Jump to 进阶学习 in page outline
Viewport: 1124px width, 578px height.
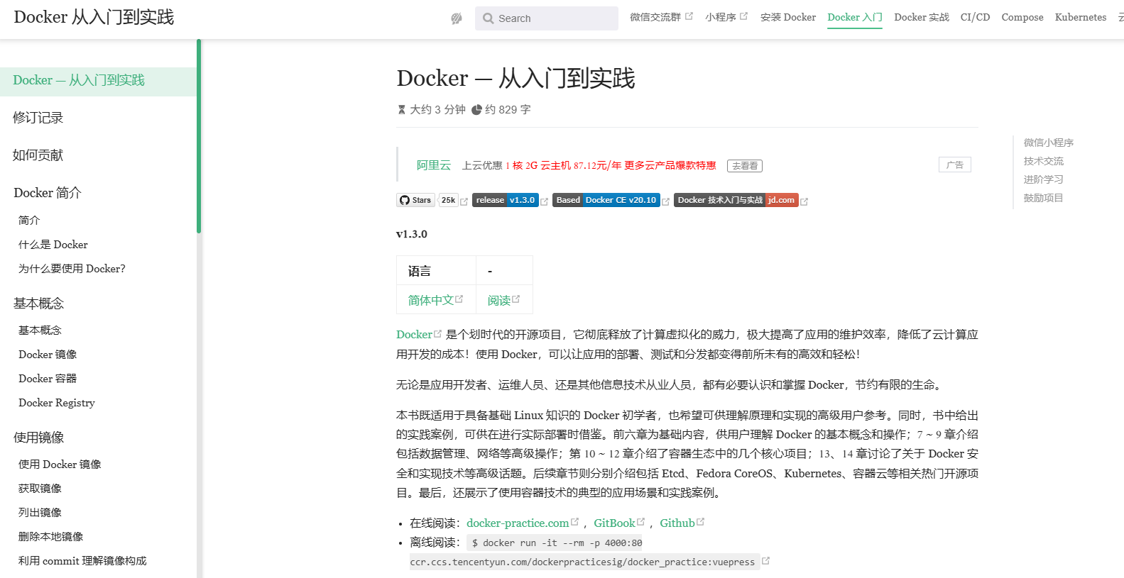point(1044,179)
